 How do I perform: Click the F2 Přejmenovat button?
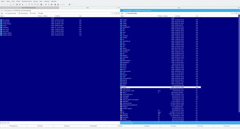13,126
